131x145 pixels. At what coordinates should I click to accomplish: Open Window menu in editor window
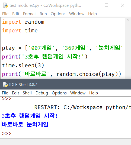[x=77, y=14]
